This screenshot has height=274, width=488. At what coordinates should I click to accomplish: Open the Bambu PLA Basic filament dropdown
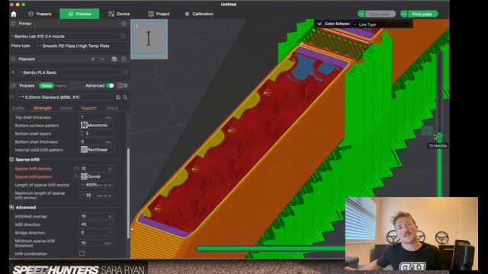[69, 72]
